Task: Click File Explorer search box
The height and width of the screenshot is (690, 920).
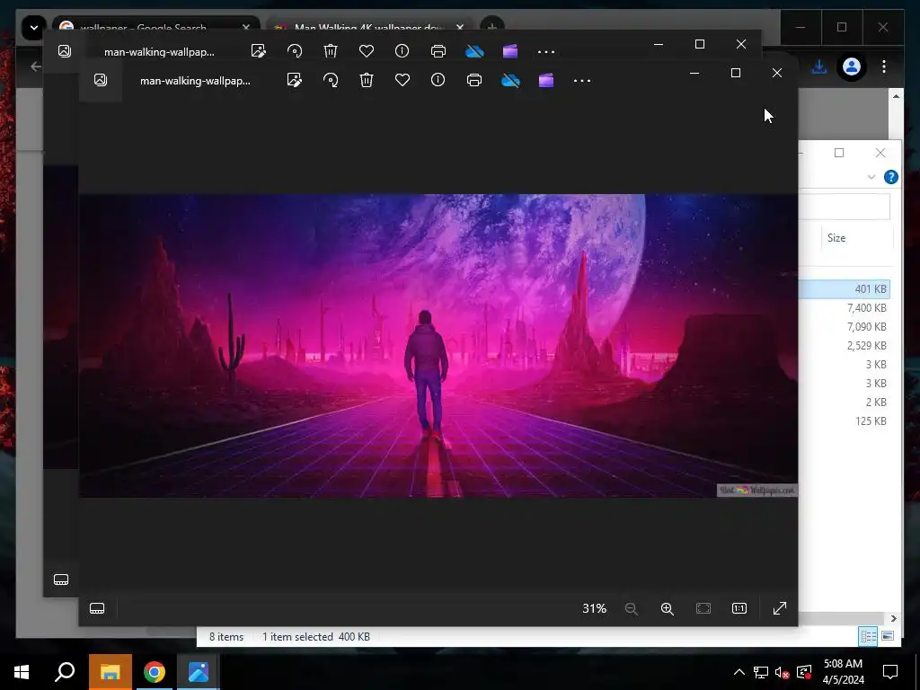Action: tap(844, 207)
